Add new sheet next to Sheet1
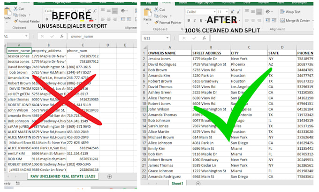The width and height of the screenshot is (319, 192). pos(198,184)
